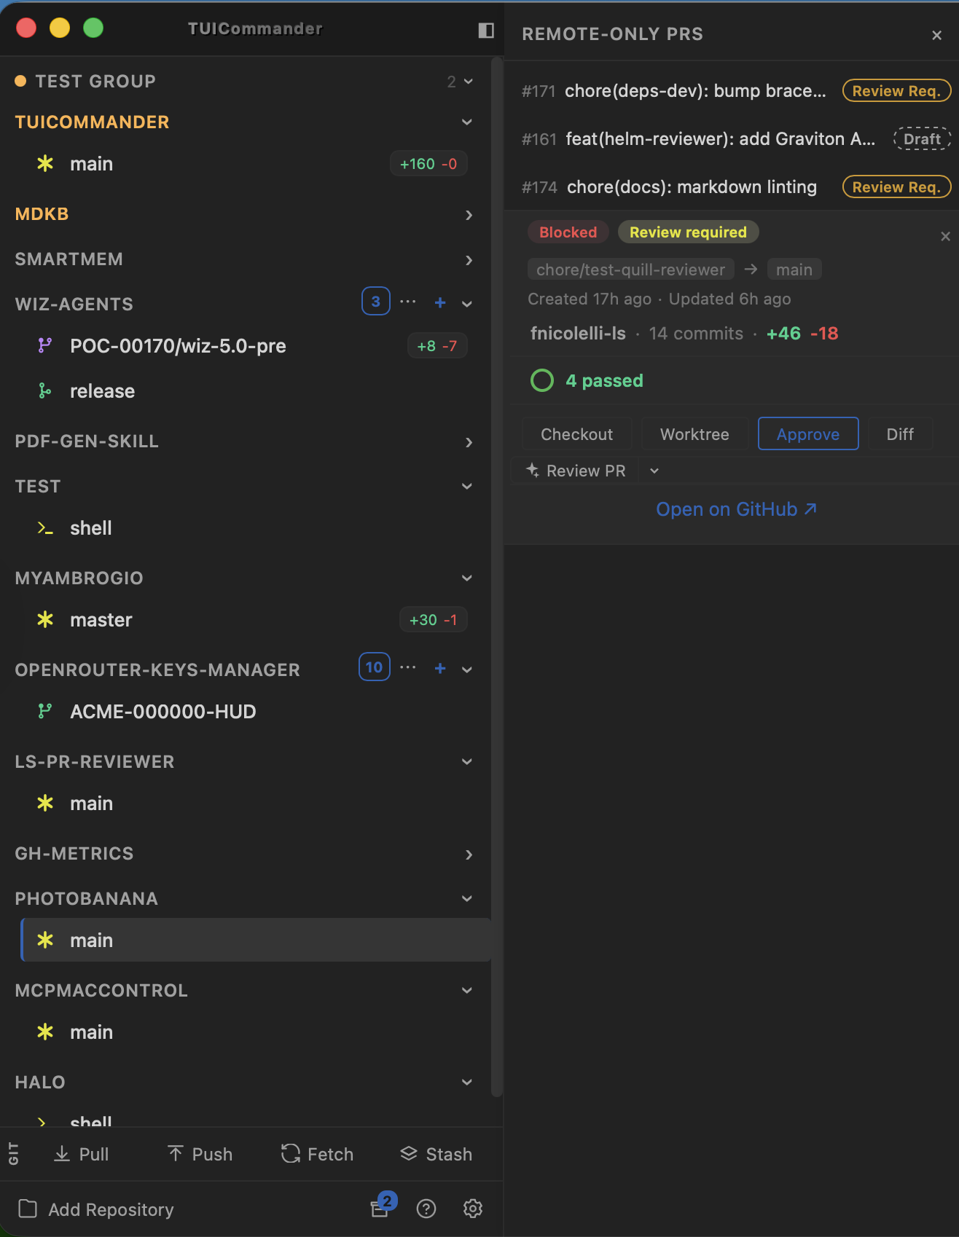
Task: Click the Approve button
Action: pos(807,433)
